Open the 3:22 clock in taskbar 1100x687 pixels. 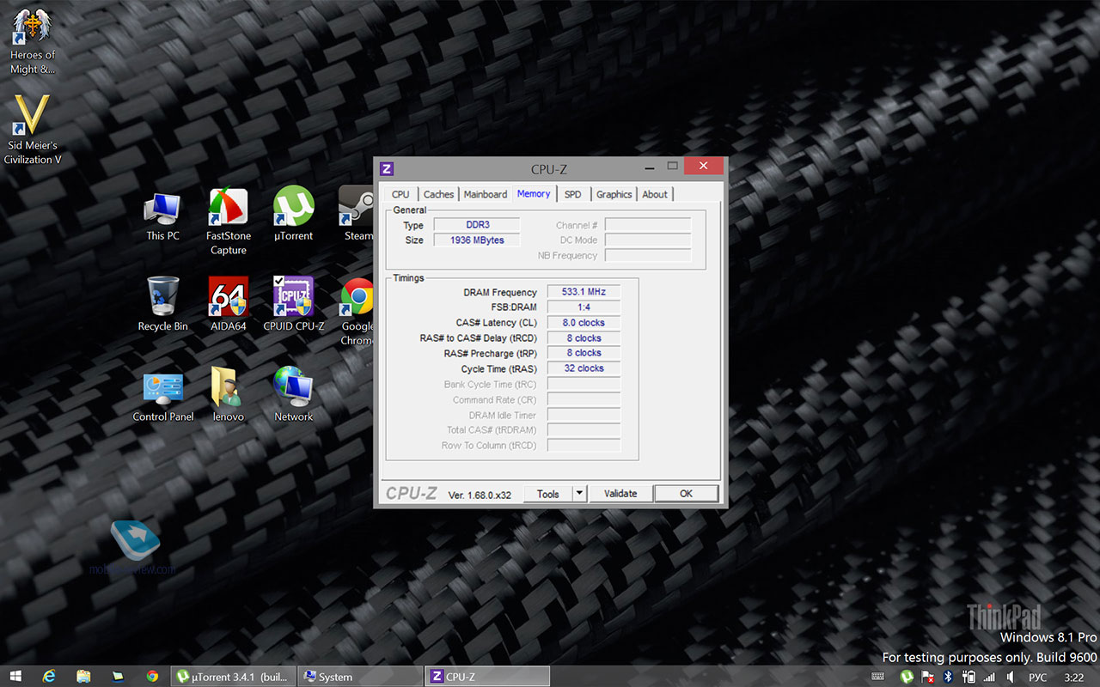click(1074, 678)
